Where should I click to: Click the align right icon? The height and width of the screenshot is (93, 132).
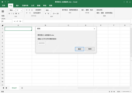coord(32,10)
